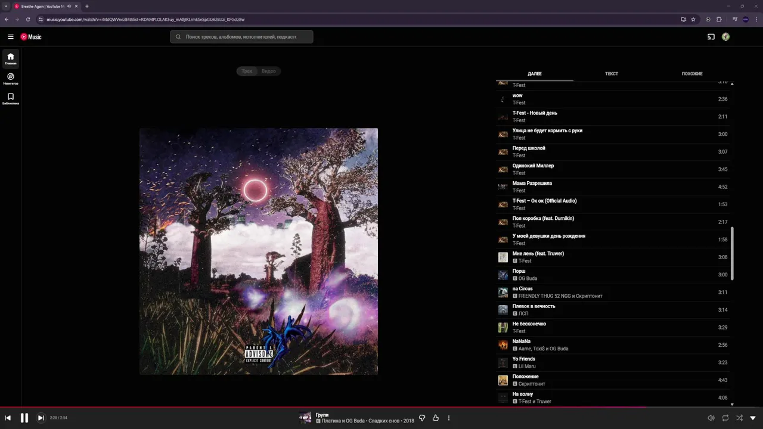Image resolution: width=763 pixels, height=429 pixels.
Task: Reload the page in browser
Action: tap(28, 19)
